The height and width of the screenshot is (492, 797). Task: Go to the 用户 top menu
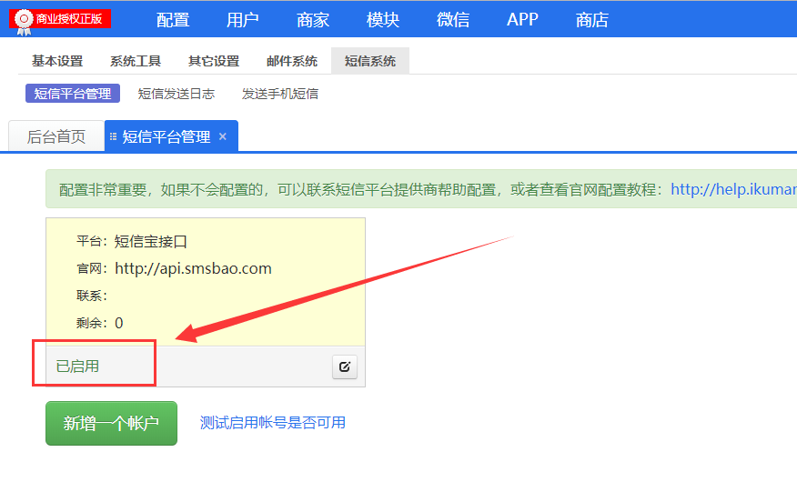[x=243, y=19]
